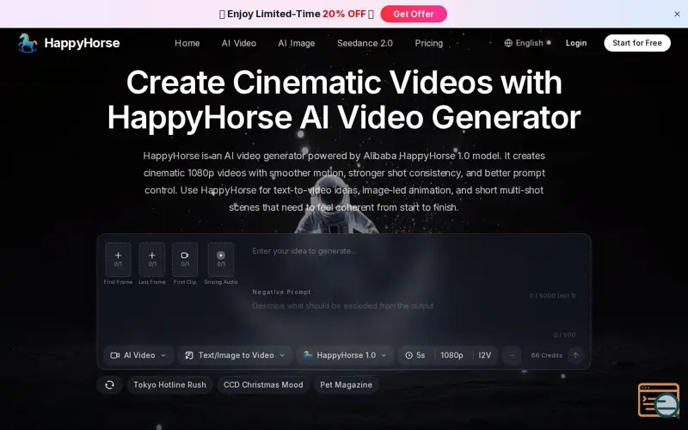Click the Login link
The image size is (688, 430).
575,43
